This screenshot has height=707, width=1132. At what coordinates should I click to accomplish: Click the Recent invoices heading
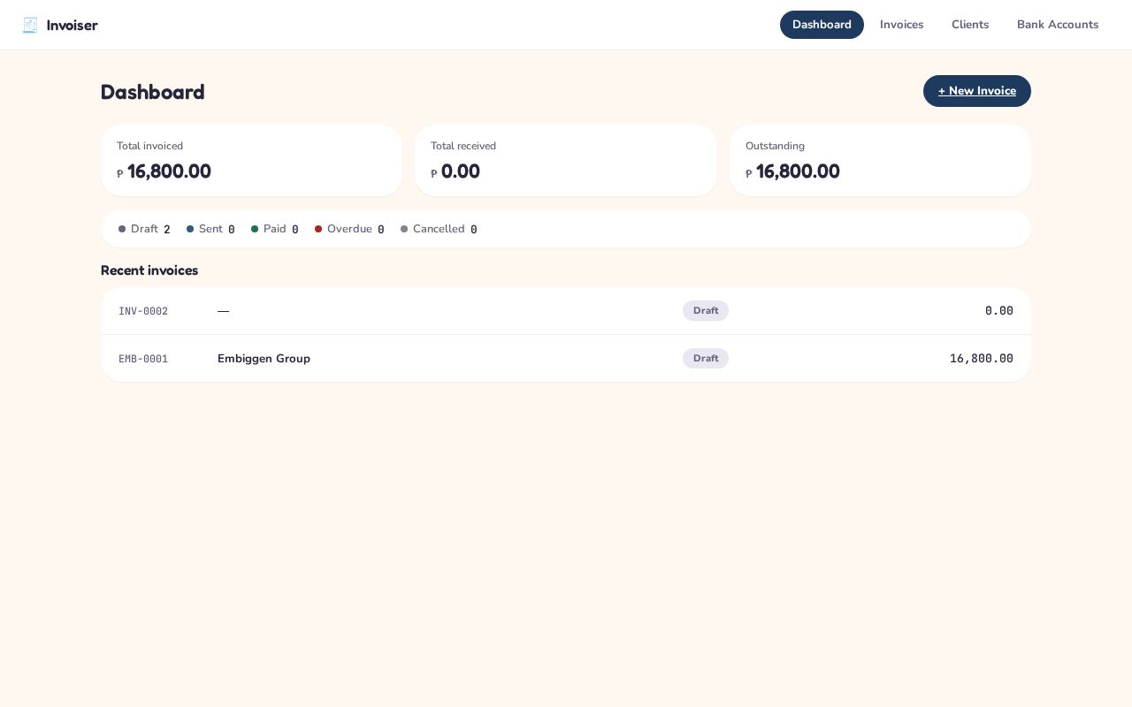(x=149, y=270)
